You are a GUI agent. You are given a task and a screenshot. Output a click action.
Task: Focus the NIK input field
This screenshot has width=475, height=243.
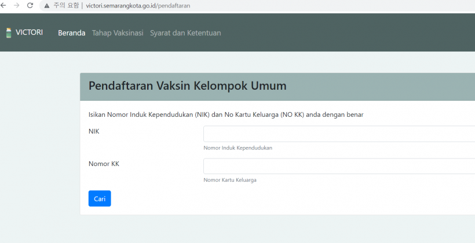(339, 134)
